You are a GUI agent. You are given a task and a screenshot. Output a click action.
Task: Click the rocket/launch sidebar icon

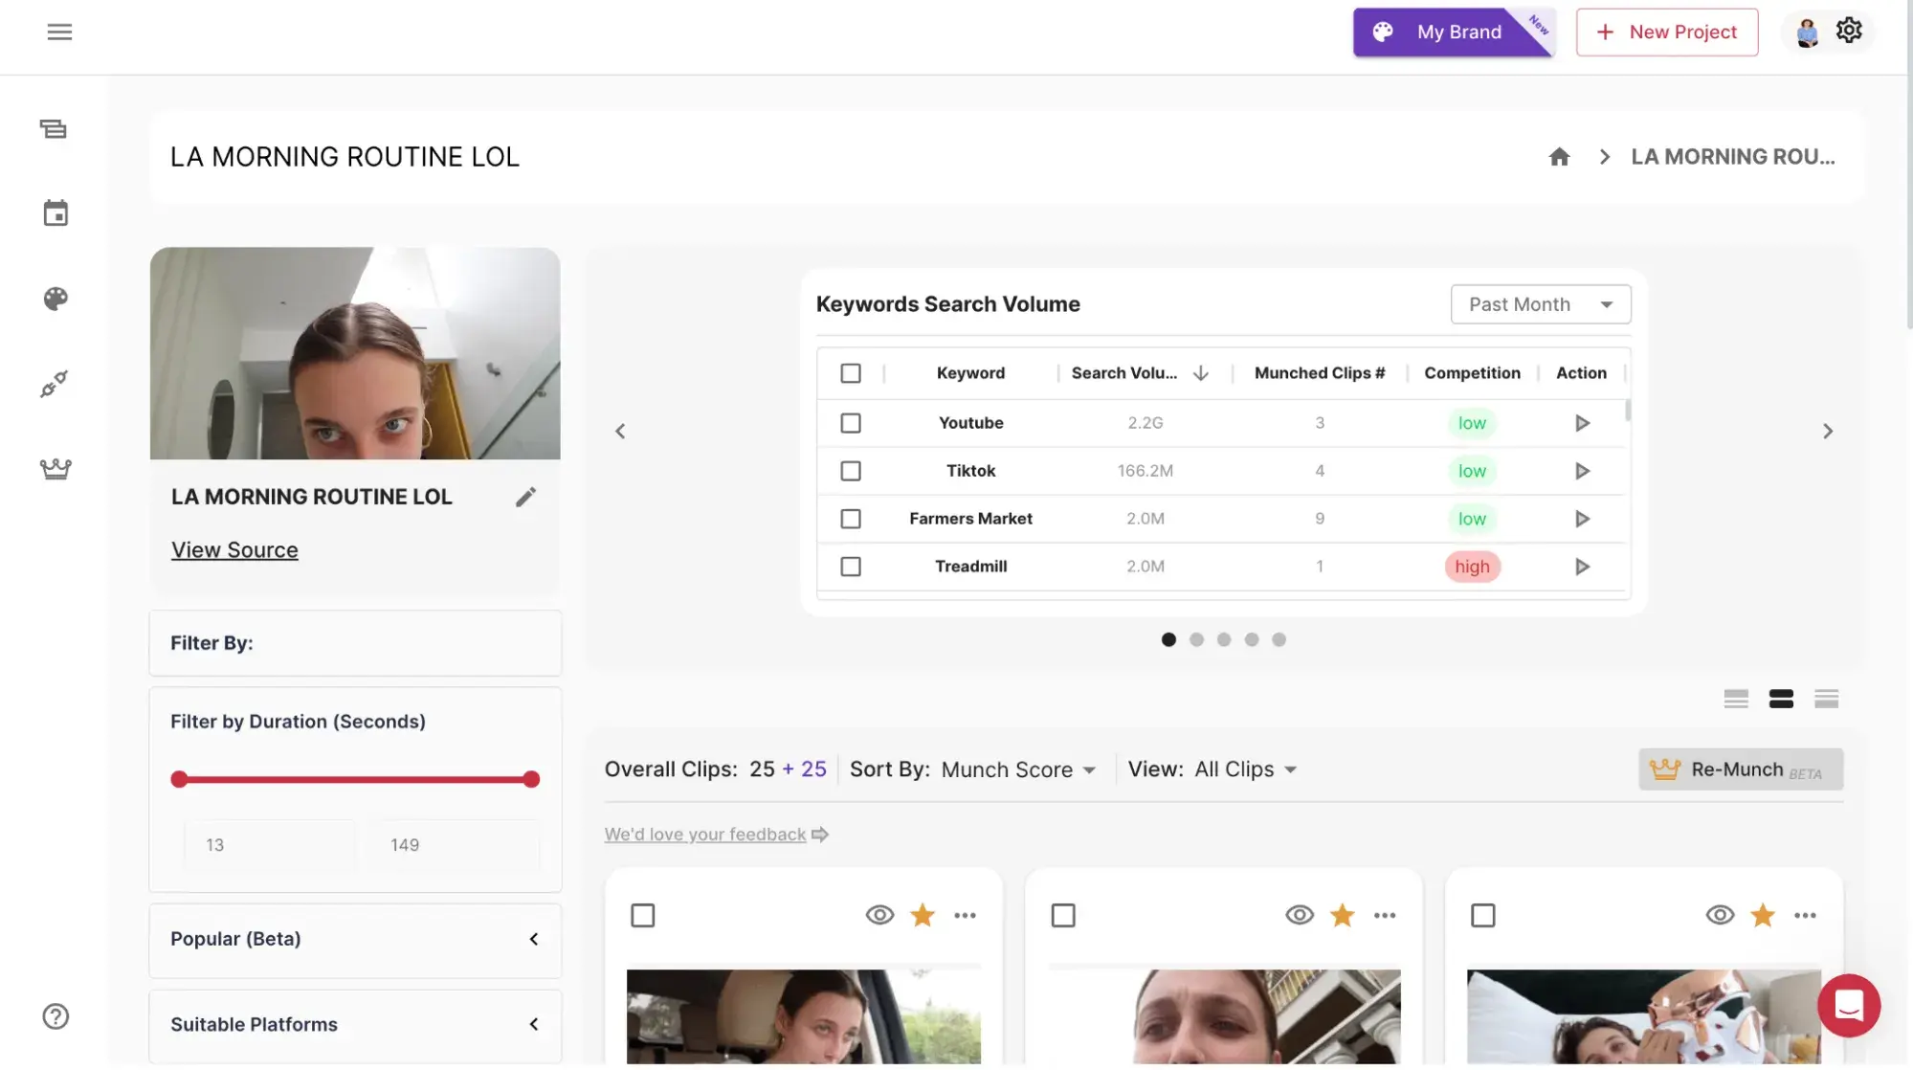(x=54, y=385)
